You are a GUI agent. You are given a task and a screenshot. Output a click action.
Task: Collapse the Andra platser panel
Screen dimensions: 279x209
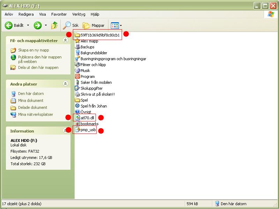(66, 83)
